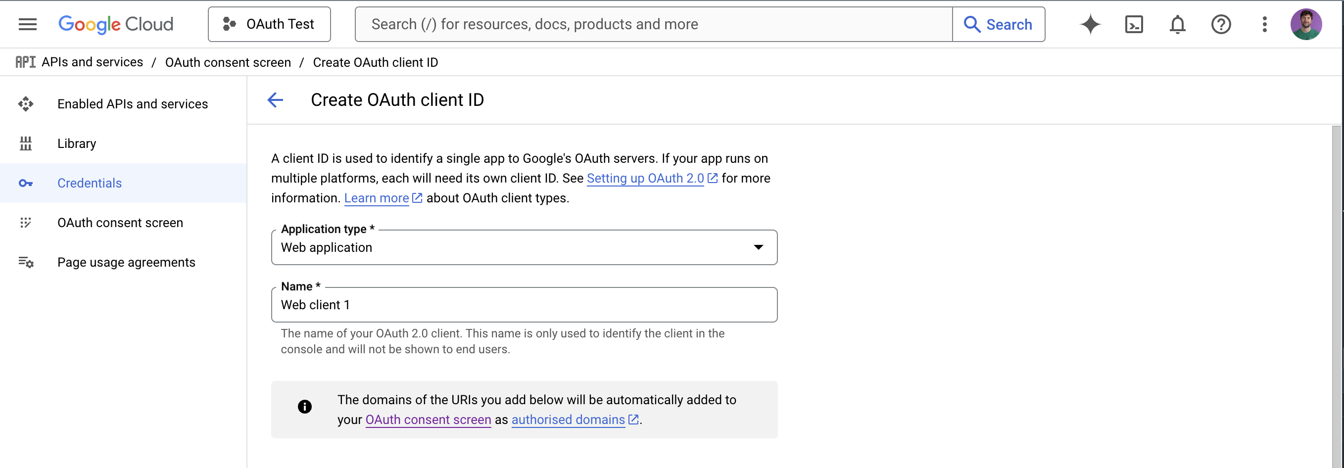1344x468 pixels.
Task: Follow the OAuth consent screen link in notice
Action: [x=429, y=420]
